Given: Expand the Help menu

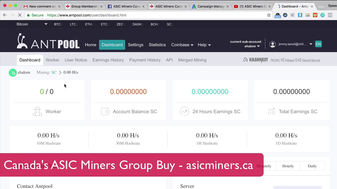Looking at the screenshot, I should click(204, 45).
